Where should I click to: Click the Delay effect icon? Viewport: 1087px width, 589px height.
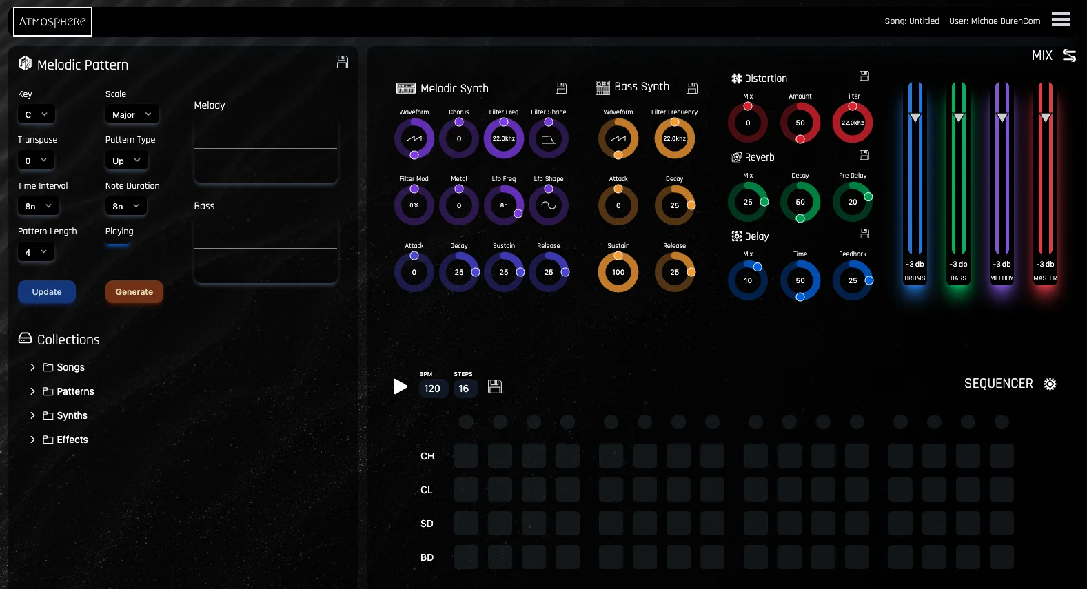[x=737, y=236]
